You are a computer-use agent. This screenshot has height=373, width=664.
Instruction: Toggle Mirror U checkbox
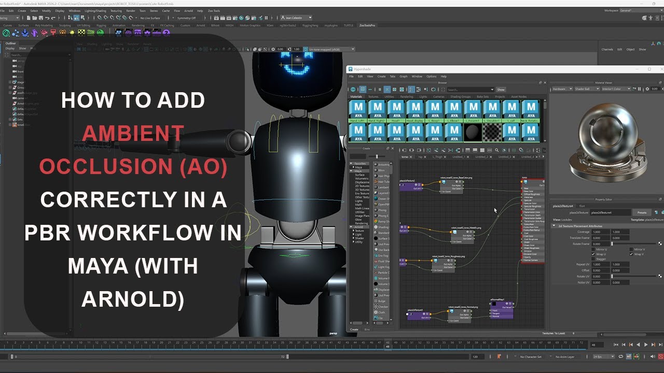pos(594,249)
